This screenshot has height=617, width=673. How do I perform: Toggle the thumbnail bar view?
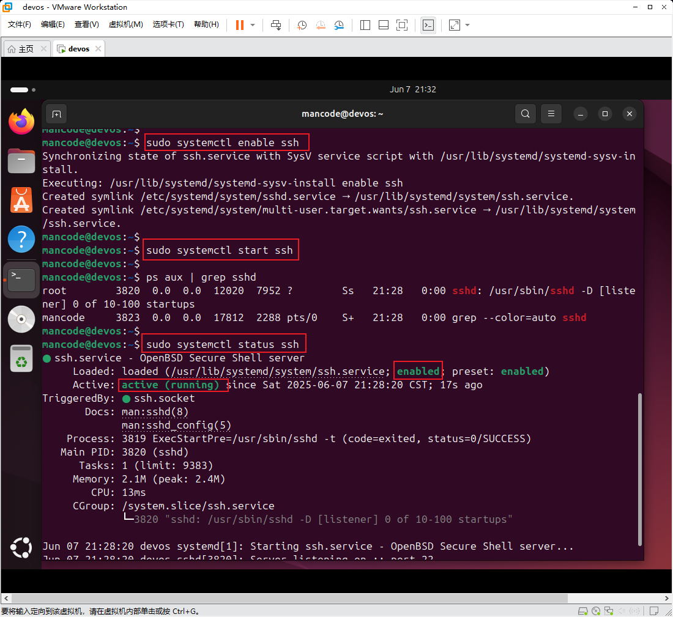point(384,25)
